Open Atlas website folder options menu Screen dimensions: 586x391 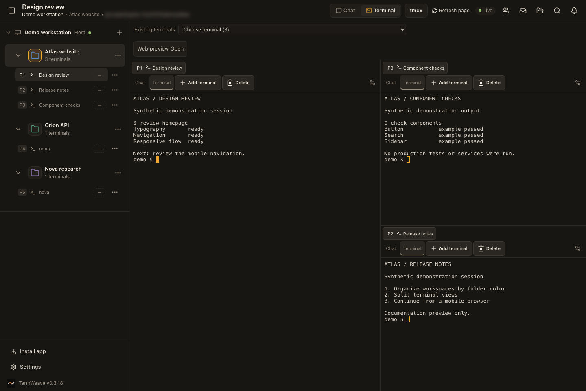(118, 55)
